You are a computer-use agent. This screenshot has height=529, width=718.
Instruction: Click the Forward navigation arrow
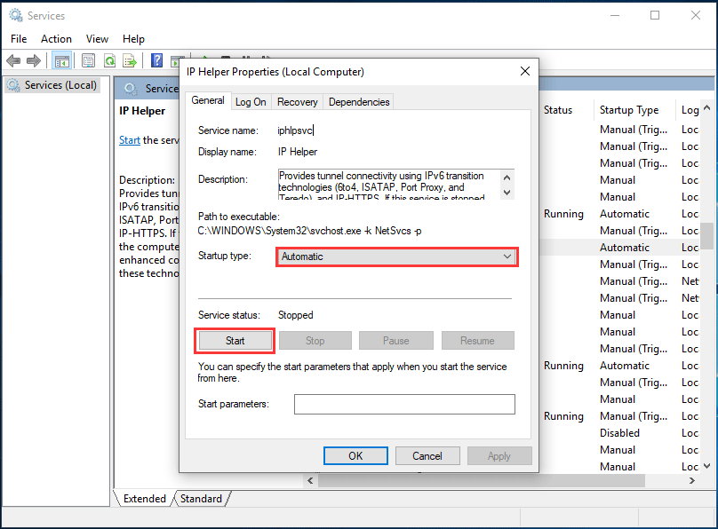(36, 60)
